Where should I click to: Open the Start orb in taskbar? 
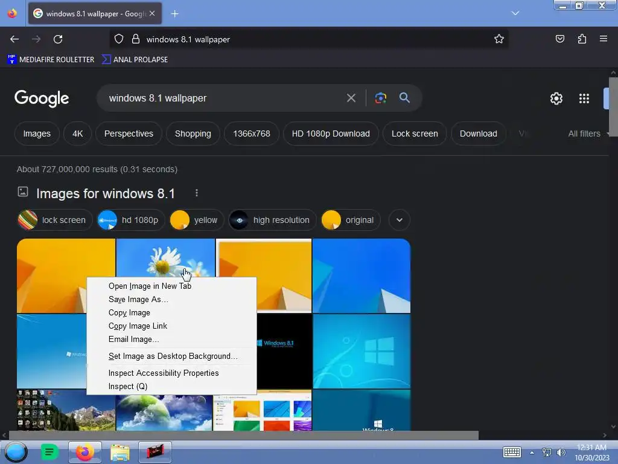click(16, 452)
